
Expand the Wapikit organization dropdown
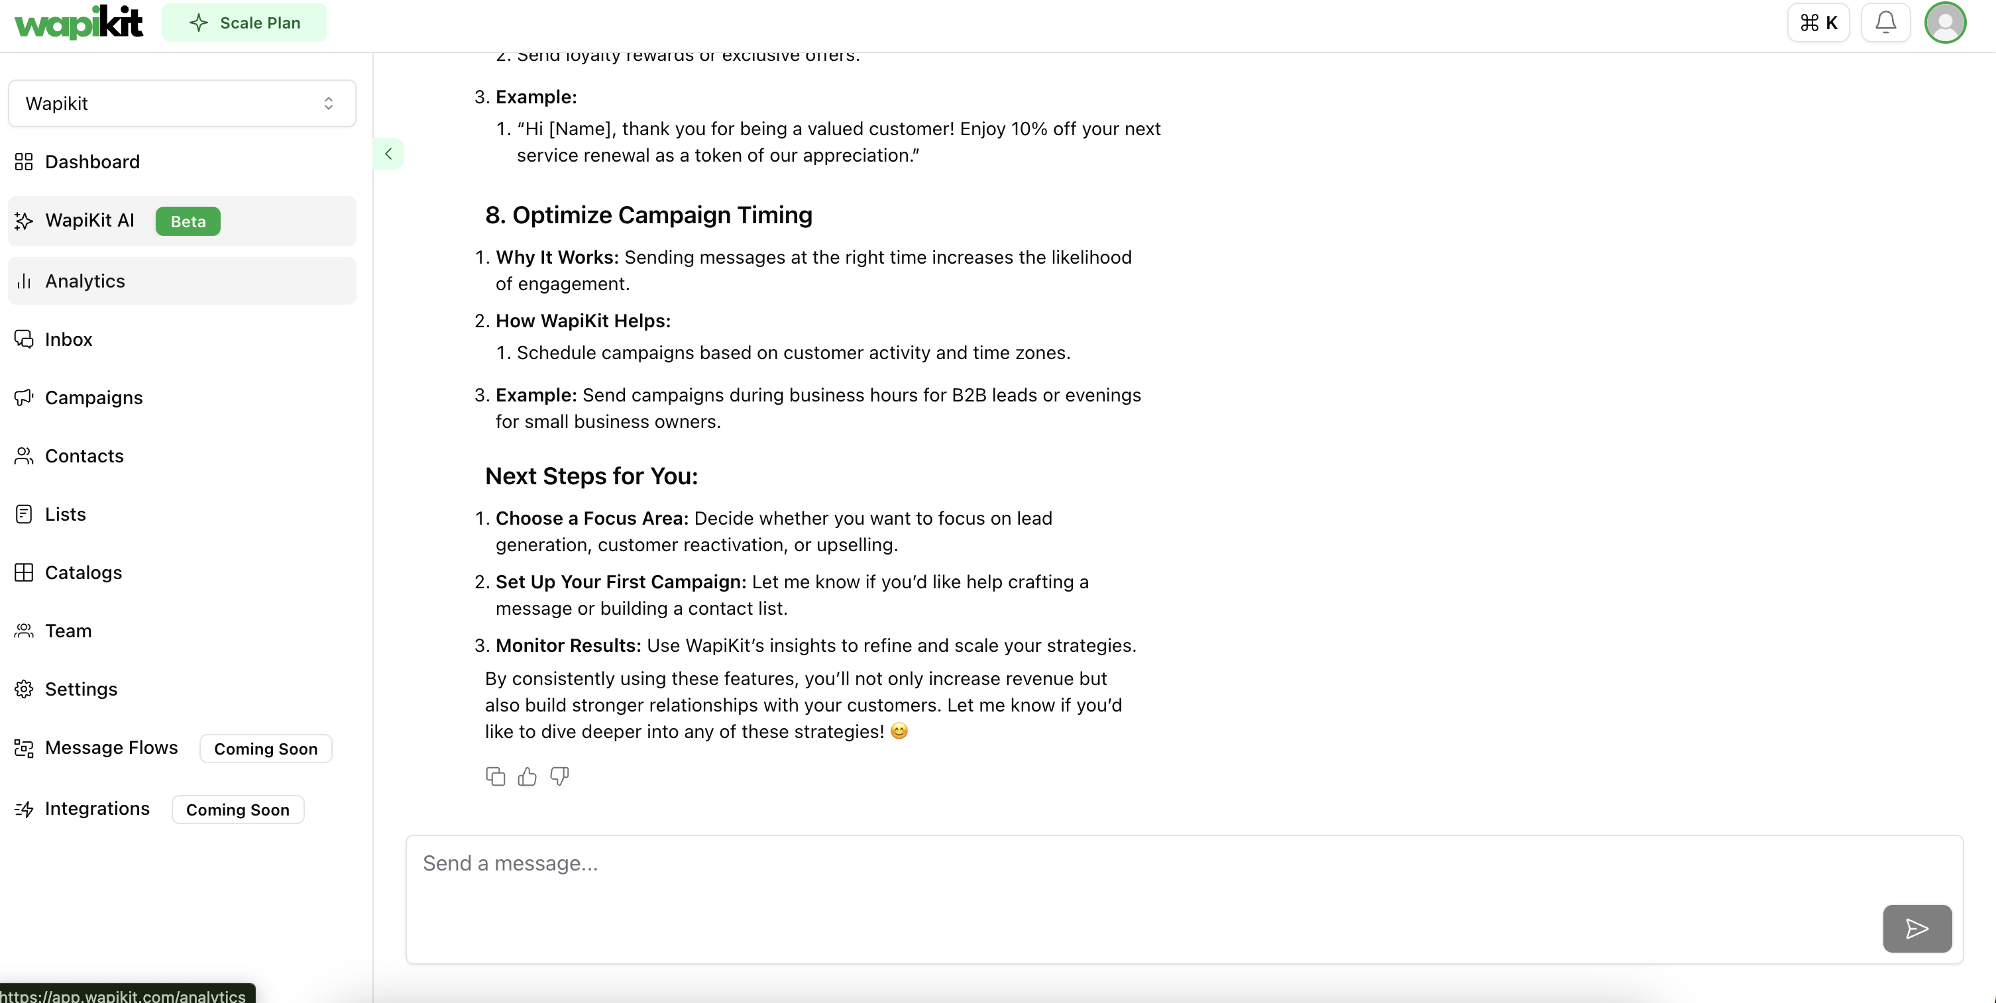pyautogui.click(x=182, y=103)
